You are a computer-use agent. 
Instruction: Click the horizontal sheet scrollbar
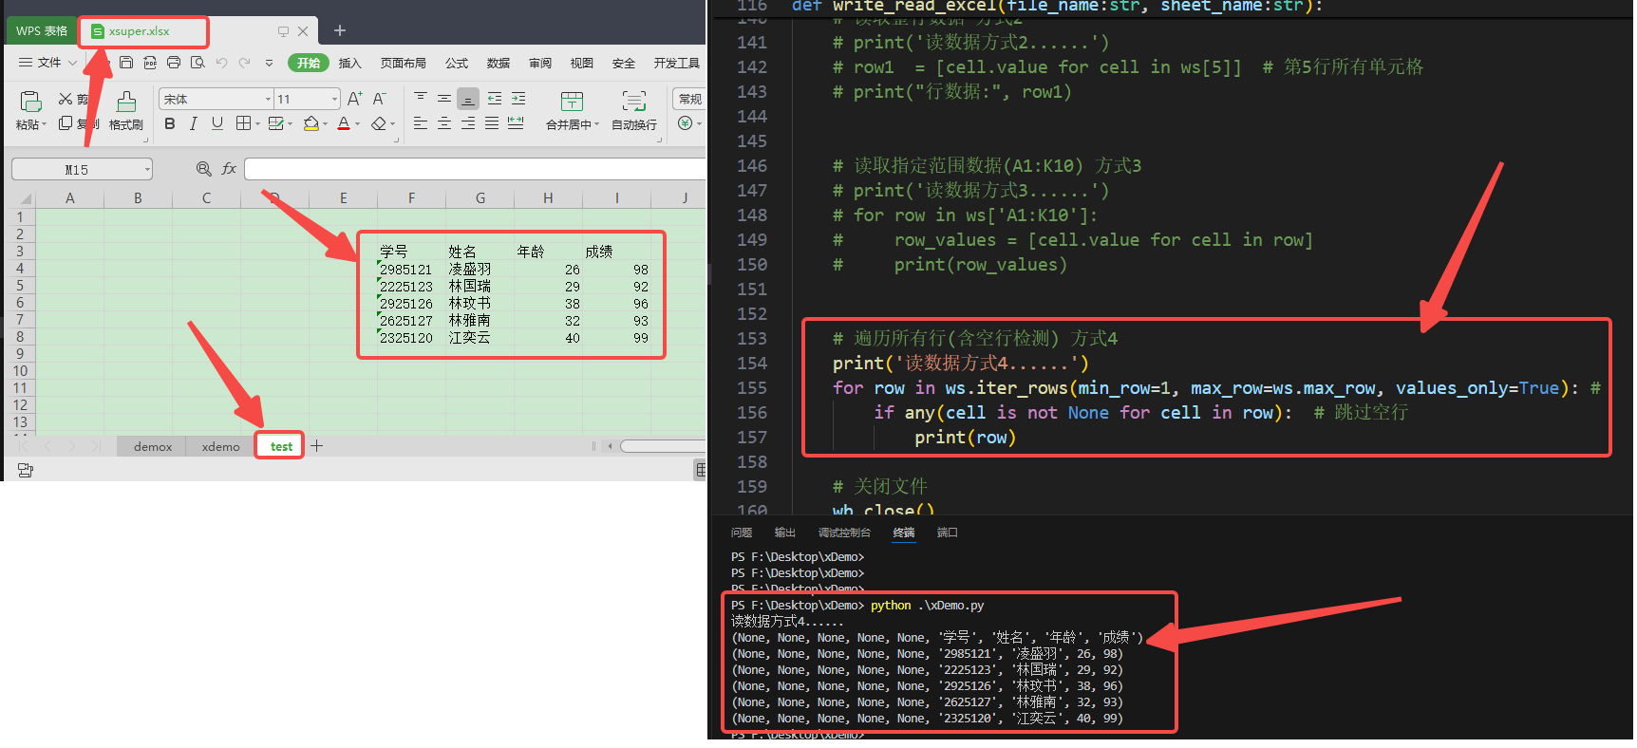[x=661, y=446]
